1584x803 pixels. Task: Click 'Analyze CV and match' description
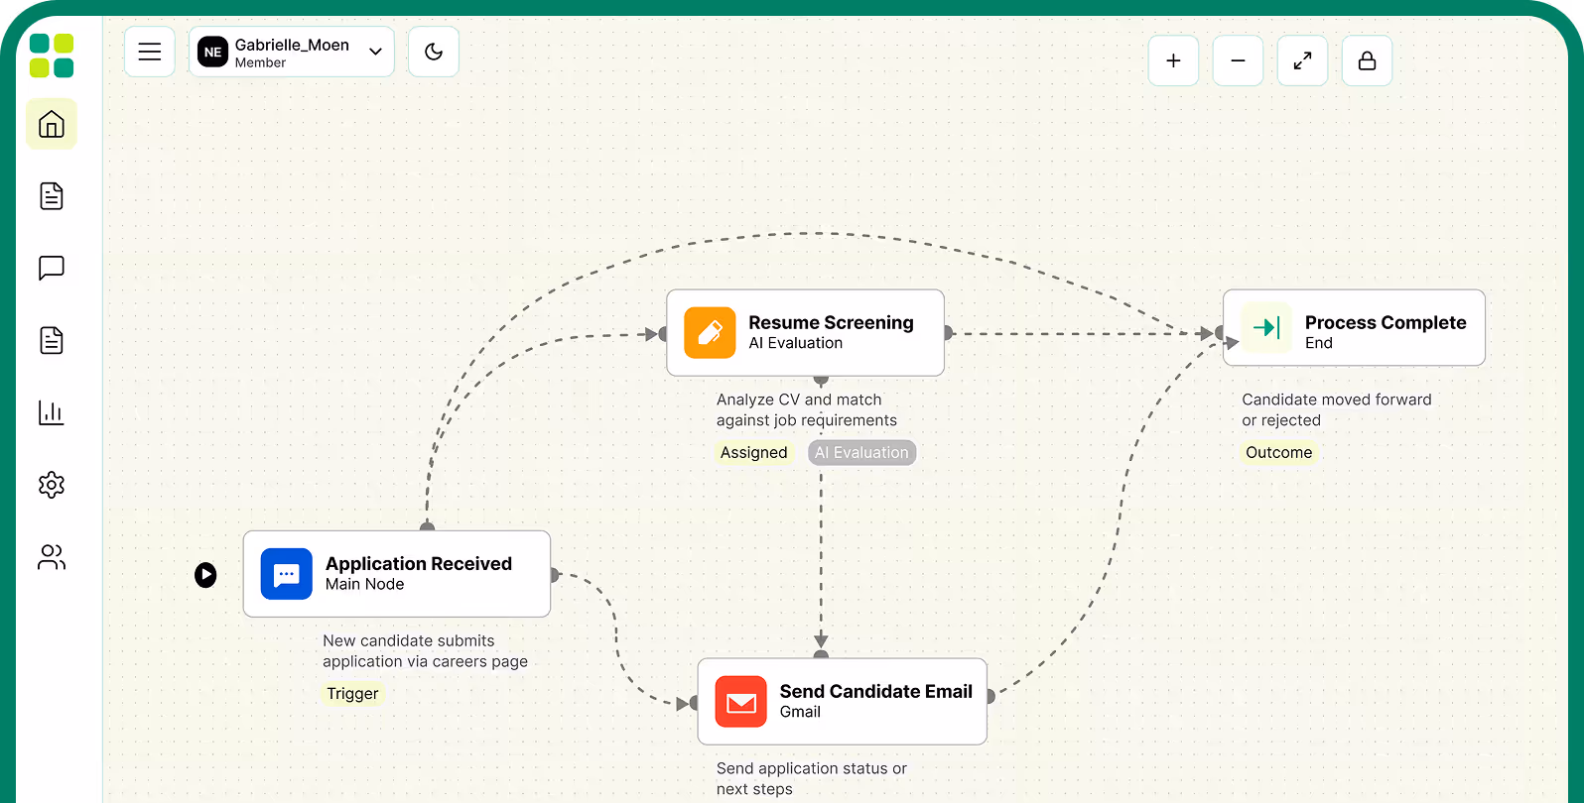799,400
